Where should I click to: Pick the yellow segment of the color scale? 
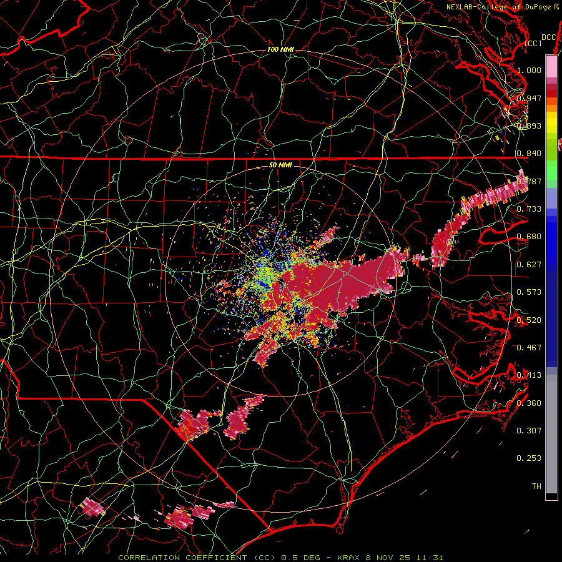pos(551,122)
